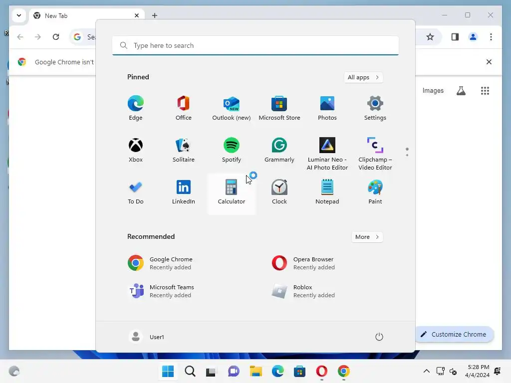Open Outlook (new) app
The width and height of the screenshot is (511, 383).
(x=232, y=108)
